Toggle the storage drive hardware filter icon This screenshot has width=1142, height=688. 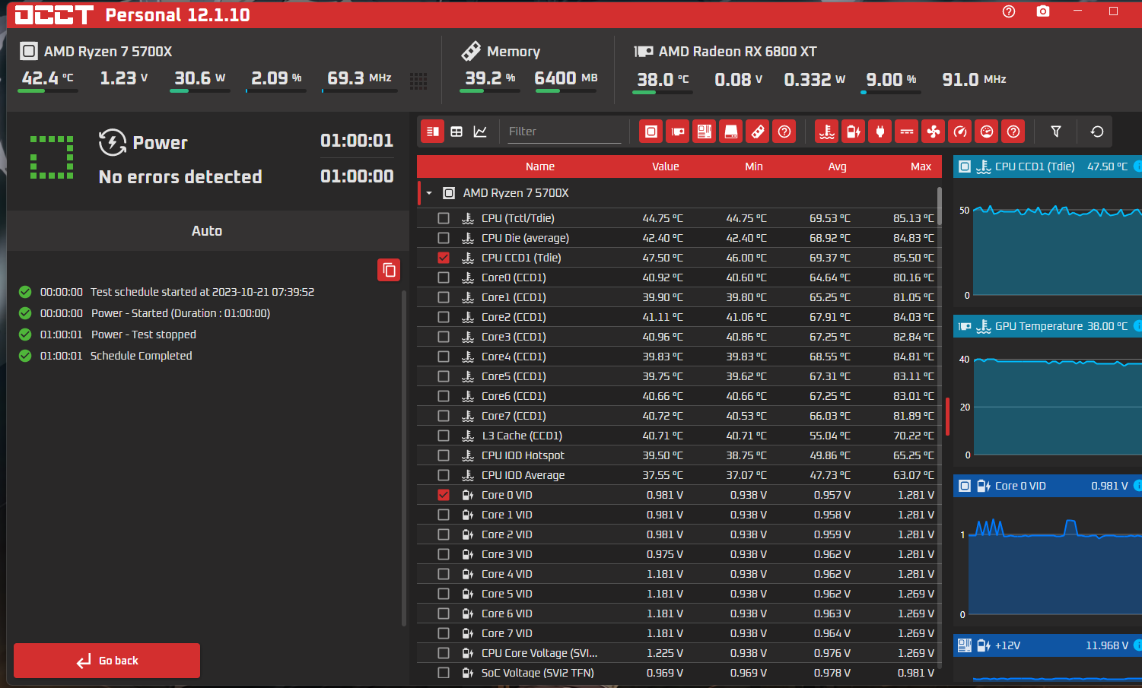pyautogui.click(x=731, y=132)
